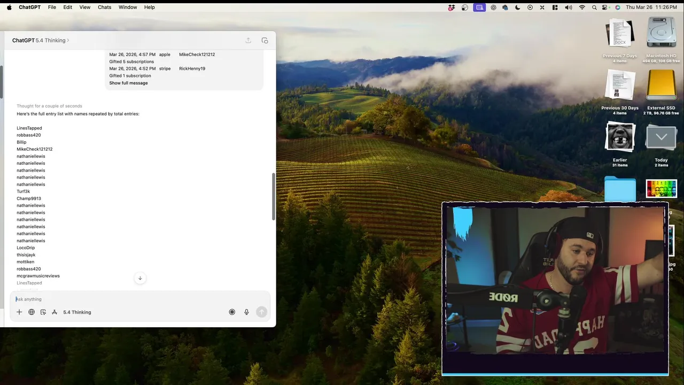684x385 pixels.
Task: Open the colorful image thumbnail on desktop
Action: [662, 189]
